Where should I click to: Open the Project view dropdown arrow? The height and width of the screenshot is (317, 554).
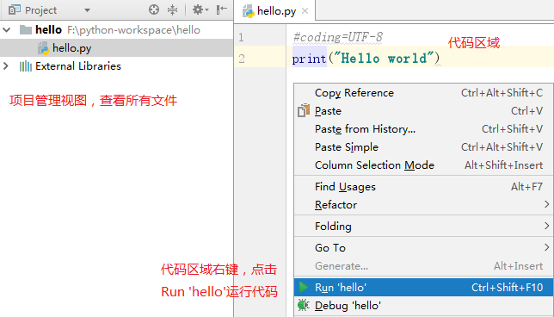(x=87, y=10)
